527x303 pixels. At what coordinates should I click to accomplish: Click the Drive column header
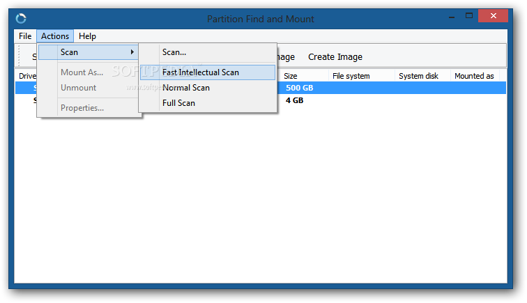[26, 76]
